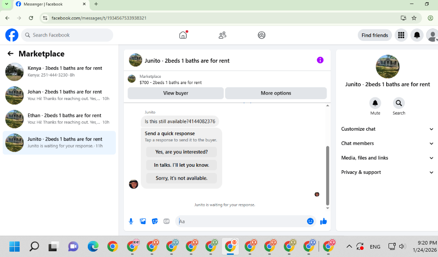Viewport: 438px width, 257px height.
Task: Search in conversation using magnifier icon
Action: (399, 103)
